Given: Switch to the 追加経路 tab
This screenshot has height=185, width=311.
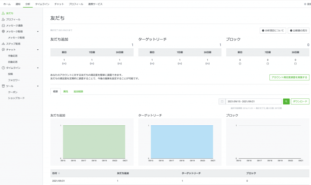Looking at the screenshot, I should pyautogui.click(x=78, y=91).
